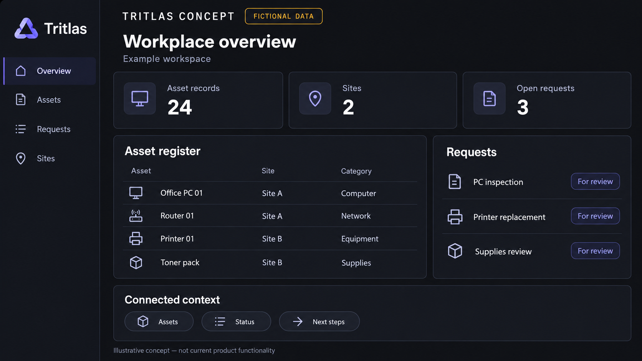Select the Next steps chip label
Viewport: 642px width, 361px height.
click(329, 322)
